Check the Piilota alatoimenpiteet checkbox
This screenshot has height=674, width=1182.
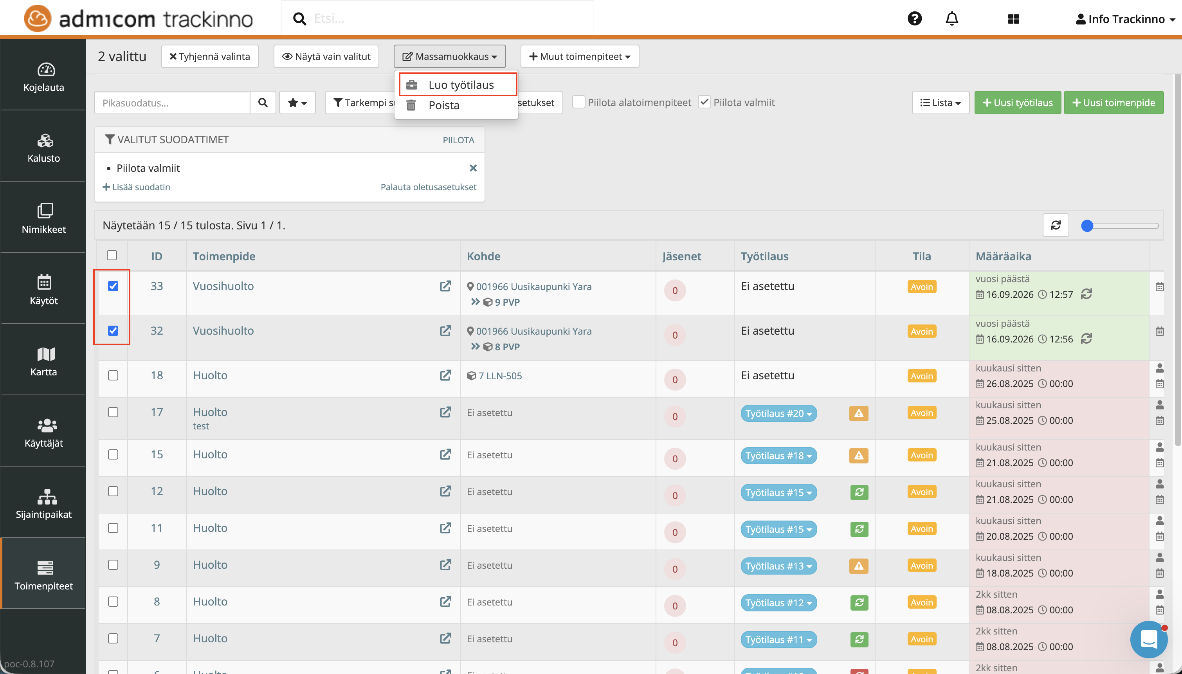(x=578, y=102)
